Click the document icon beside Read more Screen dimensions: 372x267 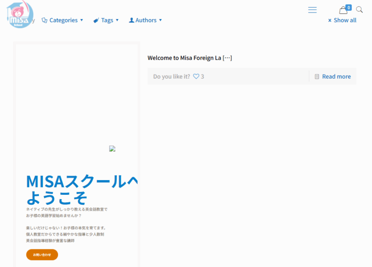point(317,76)
